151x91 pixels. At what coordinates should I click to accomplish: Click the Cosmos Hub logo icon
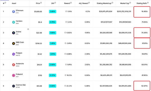14,86
